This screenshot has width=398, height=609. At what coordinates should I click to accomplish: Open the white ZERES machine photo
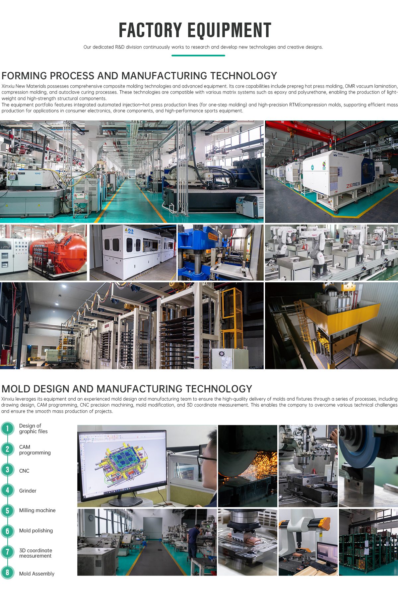(x=331, y=171)
